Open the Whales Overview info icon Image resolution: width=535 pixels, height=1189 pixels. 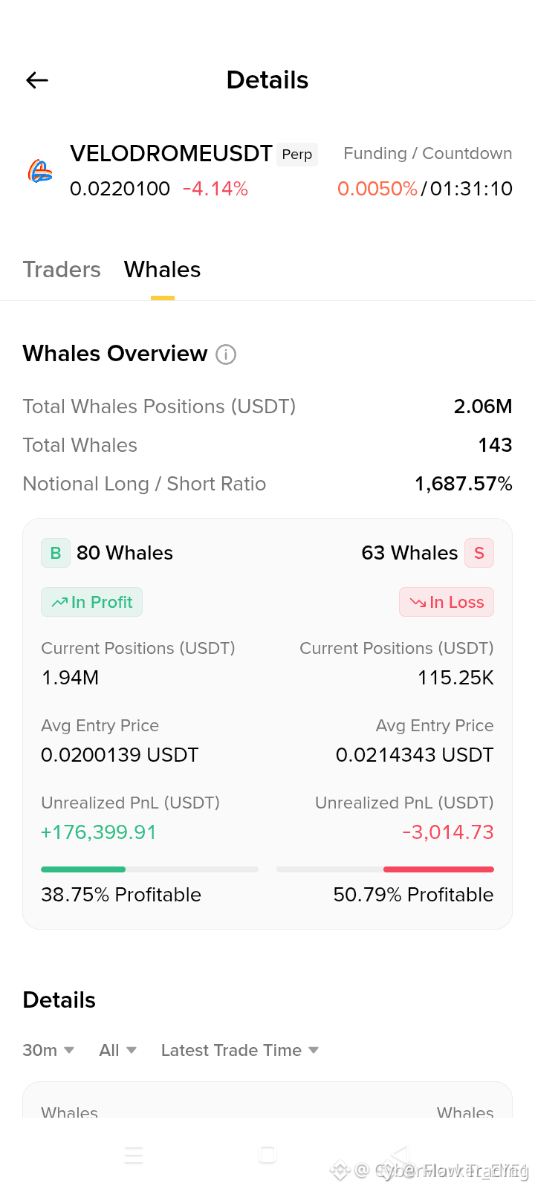226,354
